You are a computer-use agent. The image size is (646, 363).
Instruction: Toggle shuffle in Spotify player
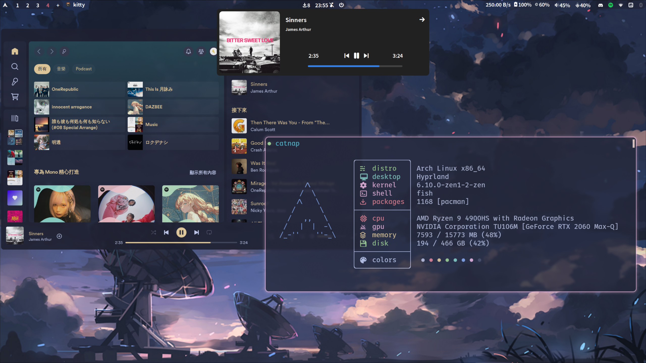[x=153, y=232]
